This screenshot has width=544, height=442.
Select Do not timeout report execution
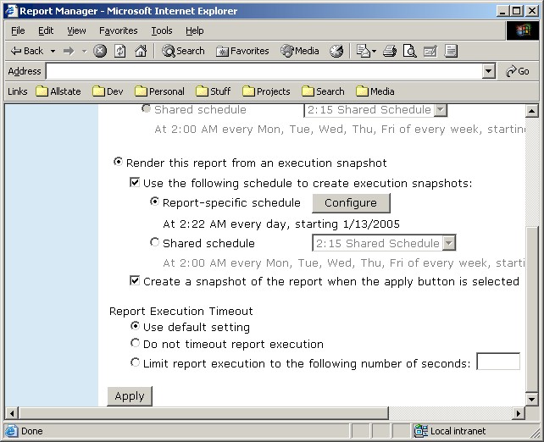pyautogui.click(x=135, y=343)
